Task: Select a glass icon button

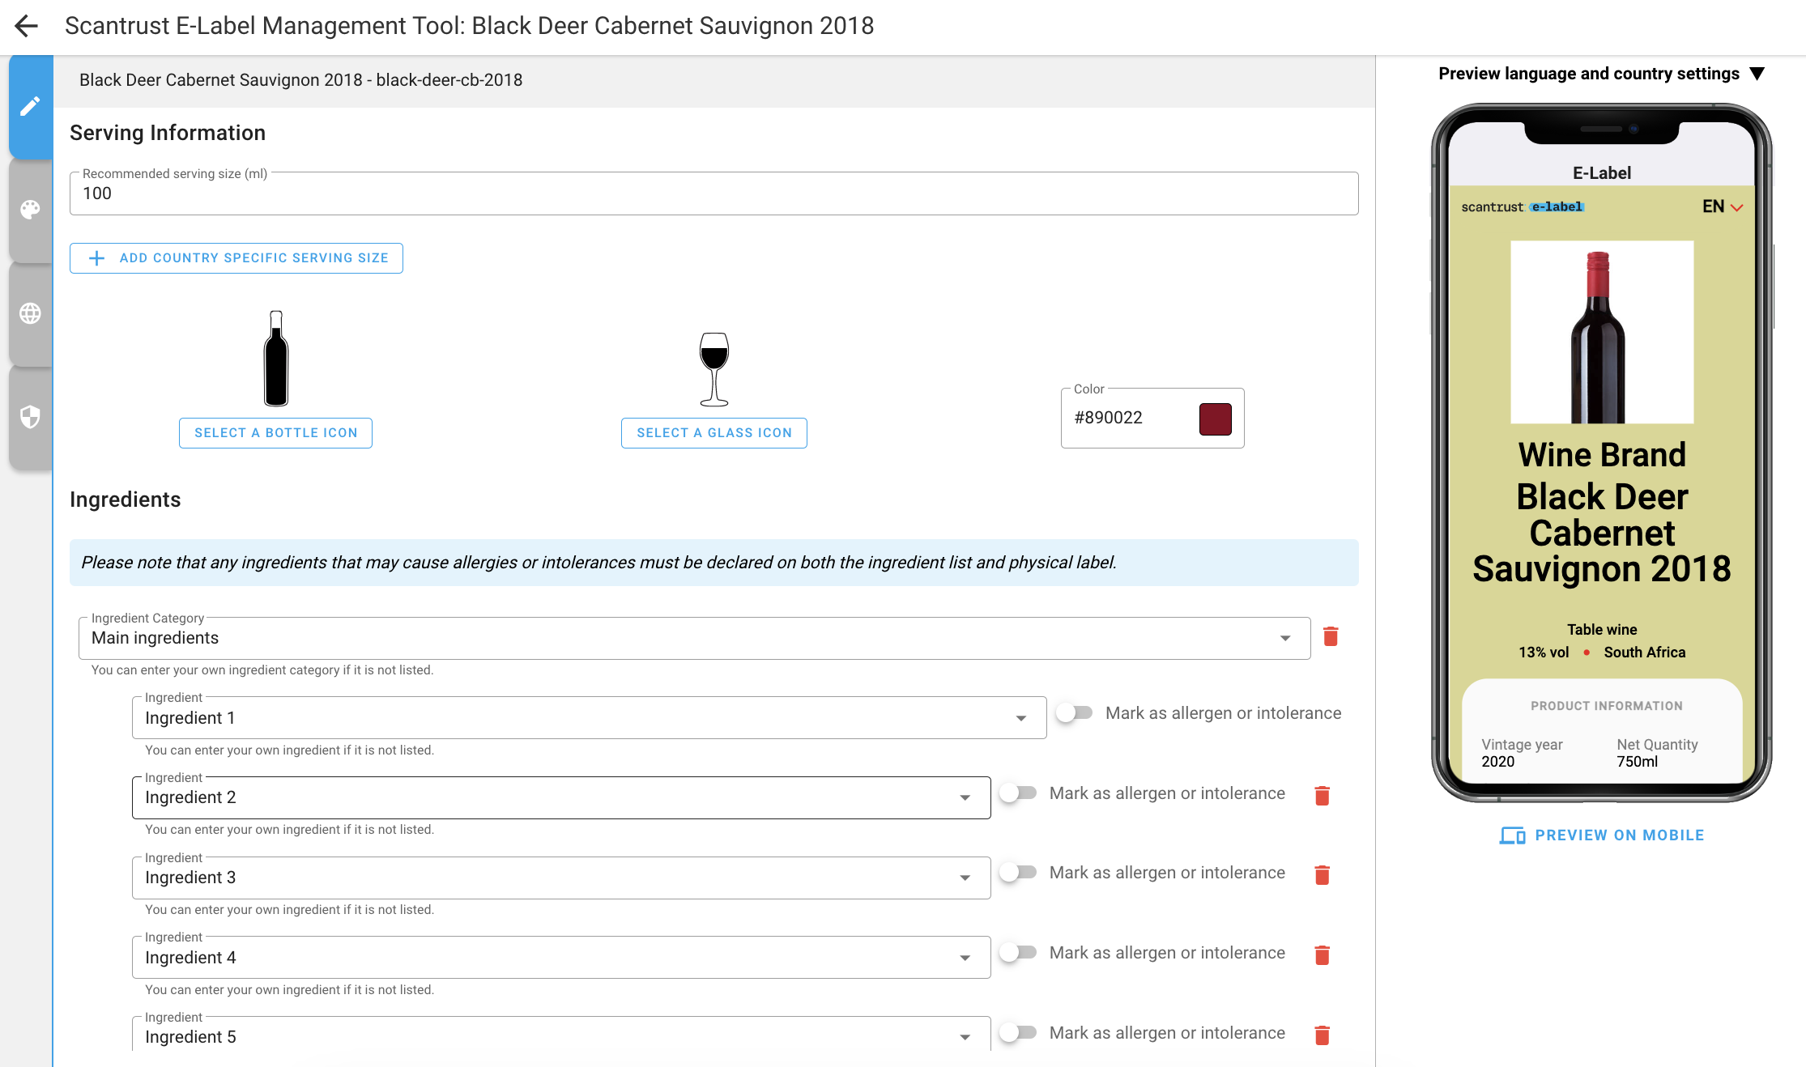Action: pyautogui.click(x=713, y=433)
